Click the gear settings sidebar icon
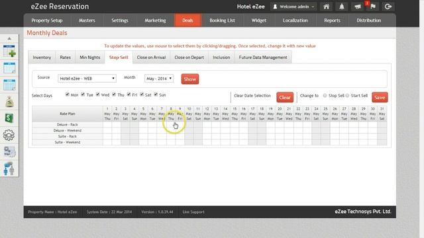Screen dimensions: 424x238 pos(9,135)
